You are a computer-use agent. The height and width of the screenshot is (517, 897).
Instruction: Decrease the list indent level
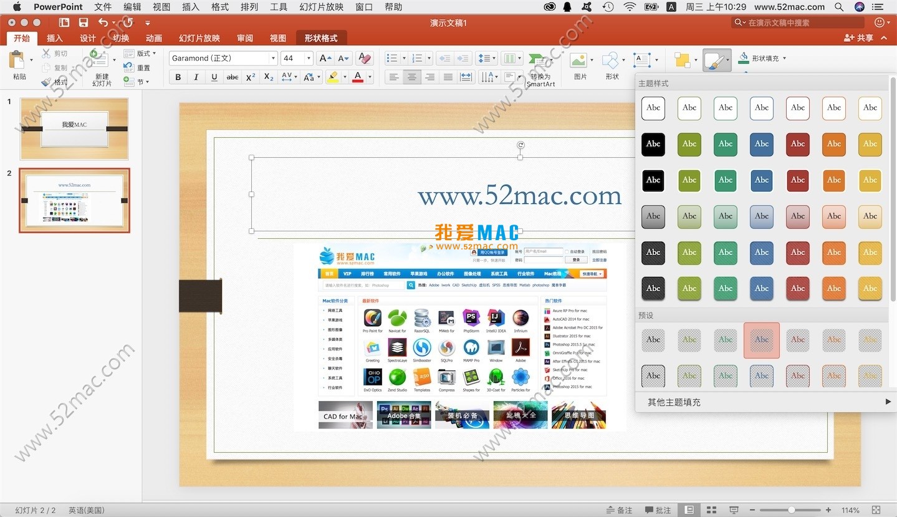coord(444,59)
